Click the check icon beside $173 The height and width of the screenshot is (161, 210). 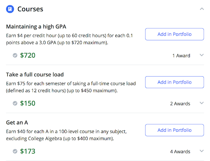15,151
